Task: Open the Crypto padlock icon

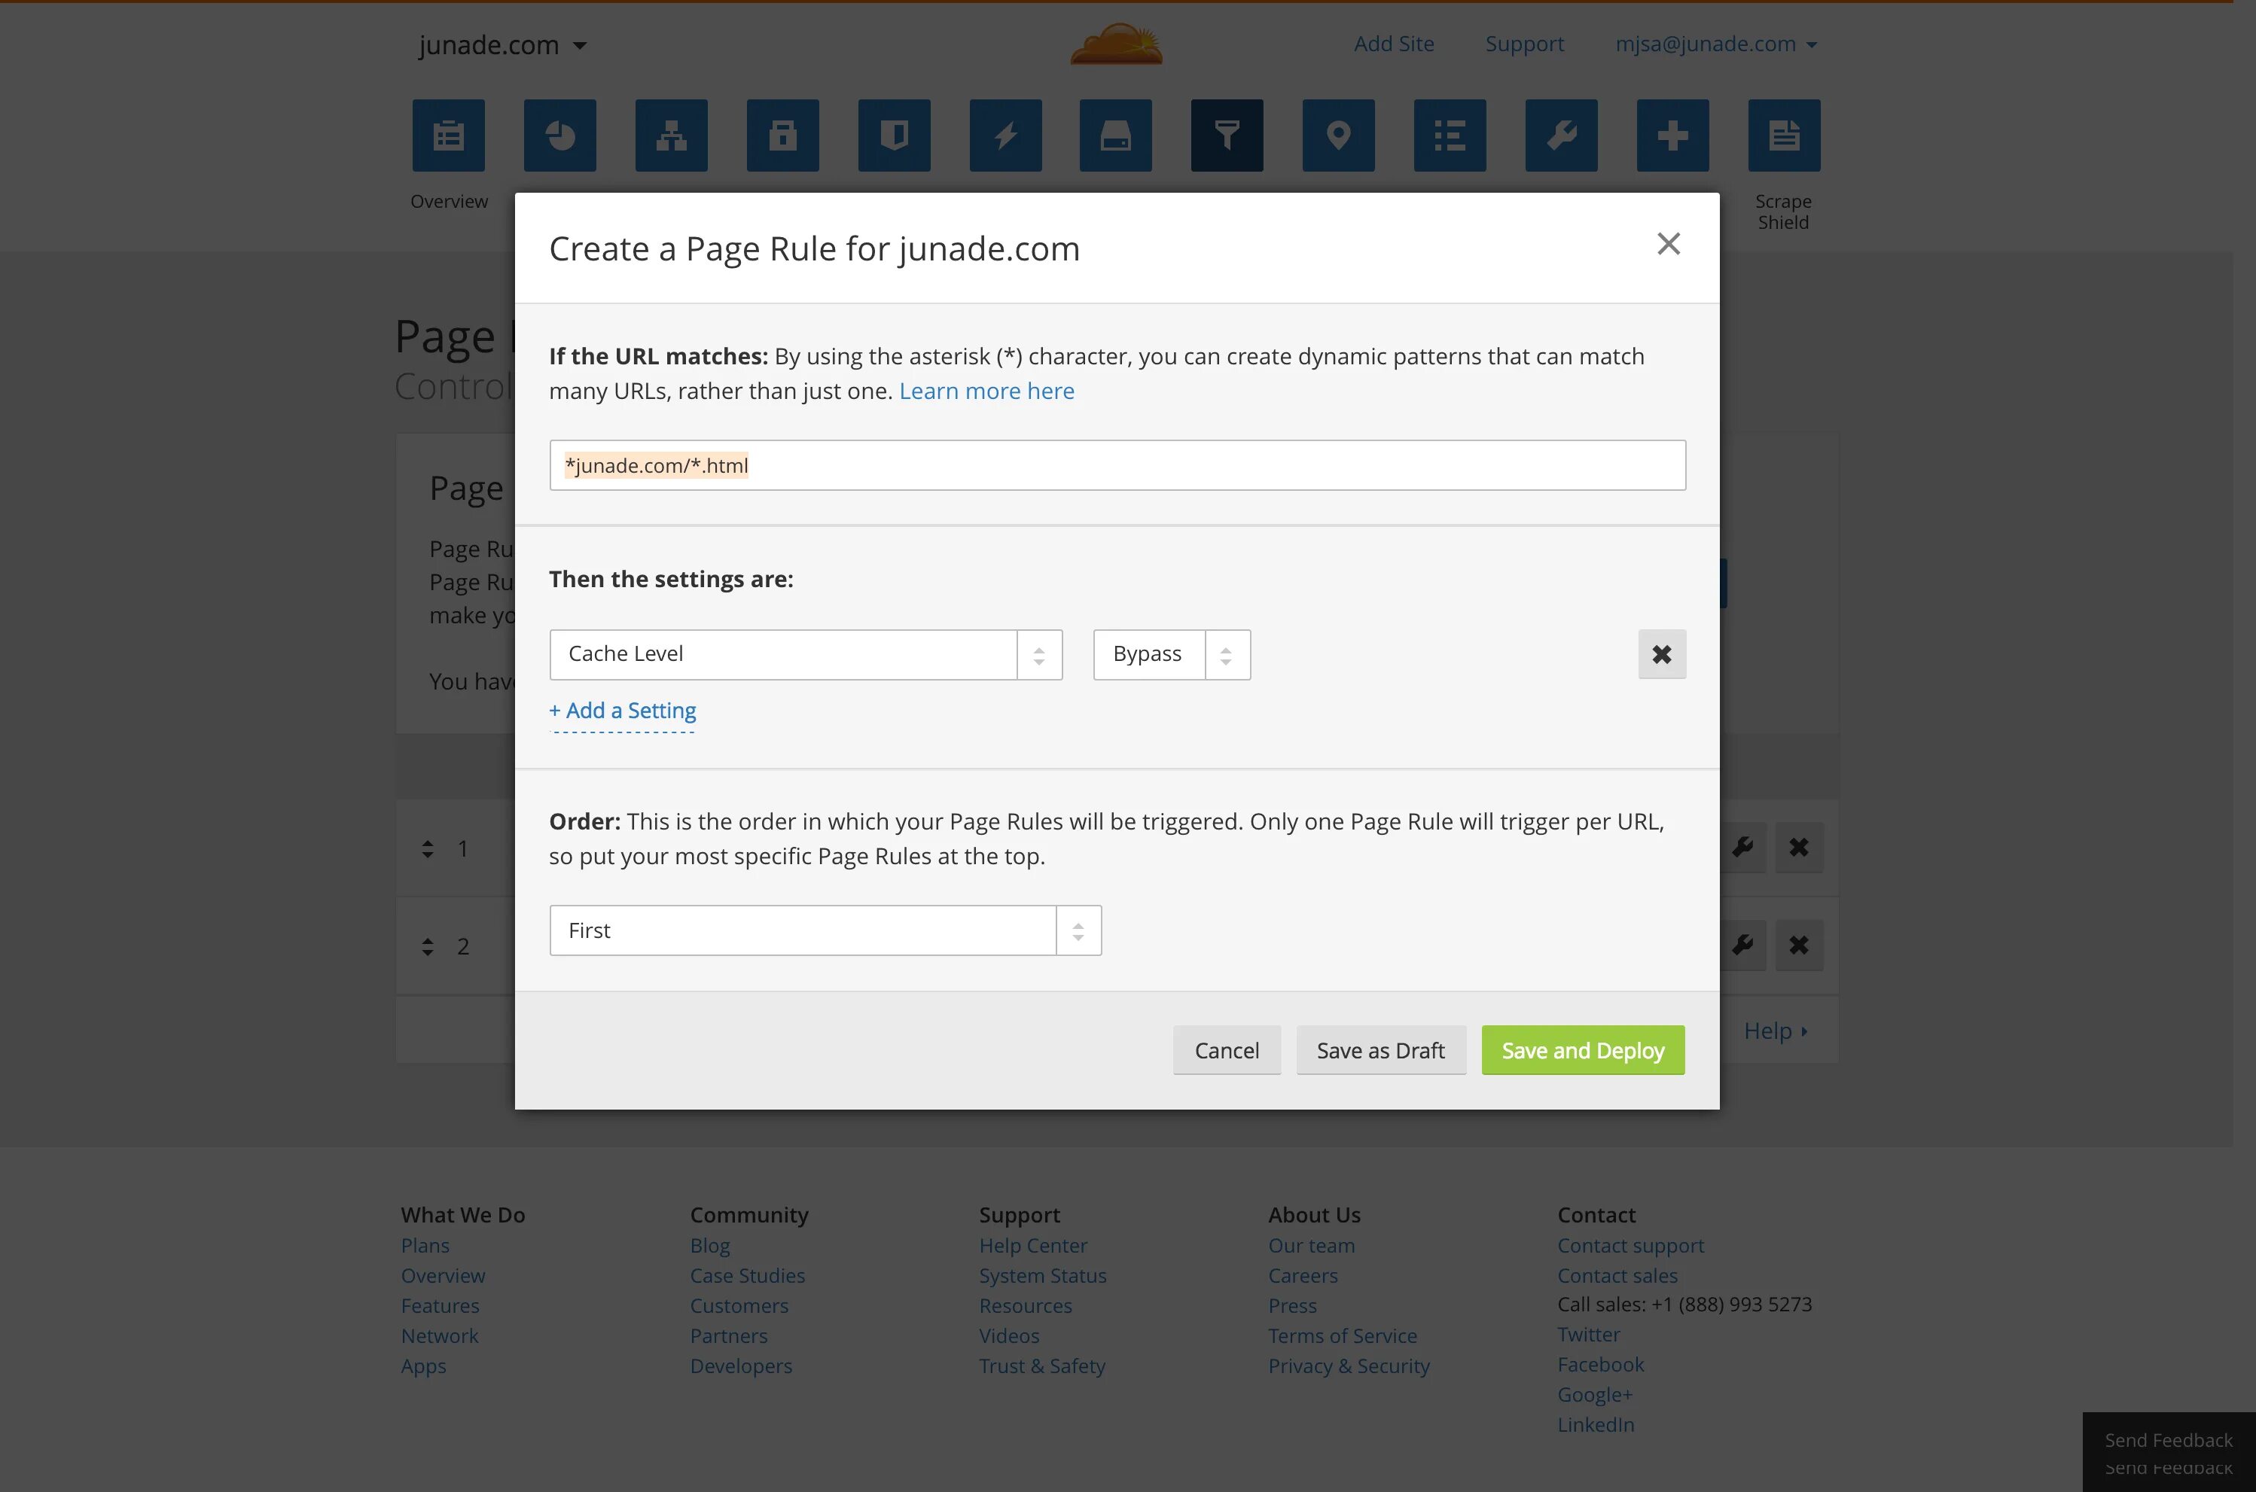Action: (782, 136)
